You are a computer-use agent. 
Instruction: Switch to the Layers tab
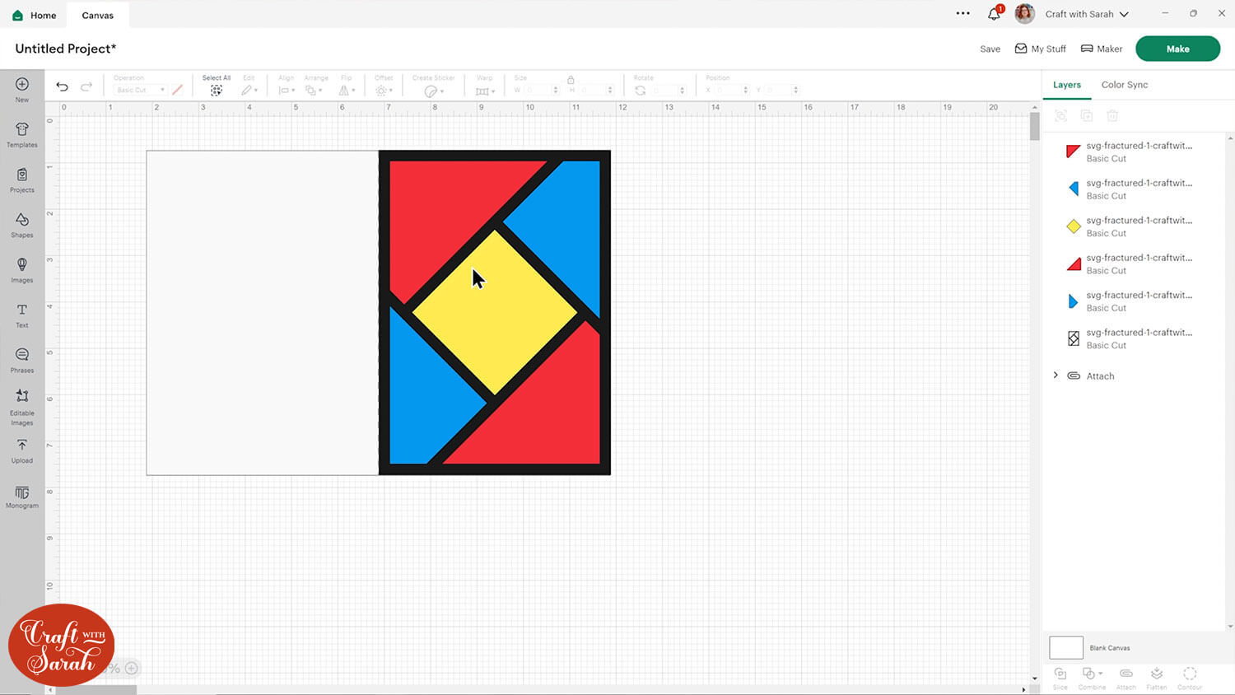click(x=1067, y=85)
